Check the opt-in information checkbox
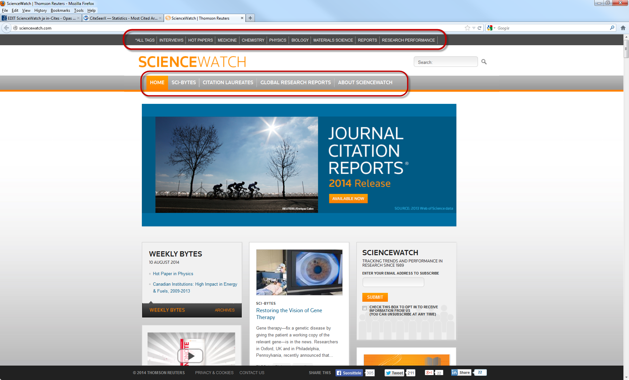Image resolution: width=629 pixels, height=380 pixels. (364, 308)
